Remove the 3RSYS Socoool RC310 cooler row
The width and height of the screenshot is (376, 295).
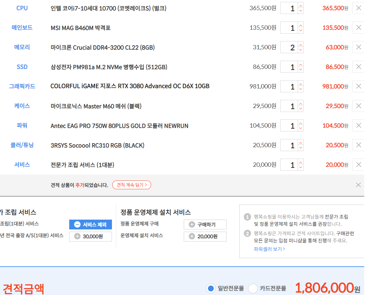(358, 145)
